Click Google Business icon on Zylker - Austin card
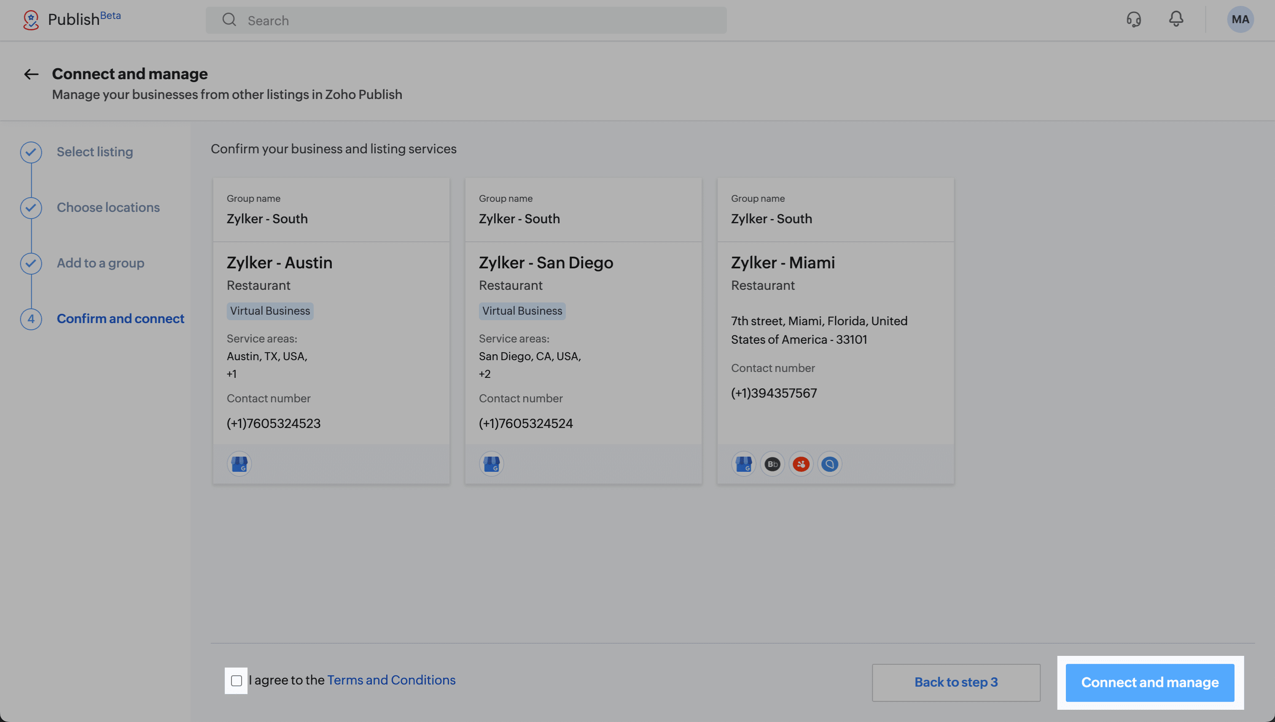The height and width of the screenshot is (722, 1275). click(x=239, y=464)
